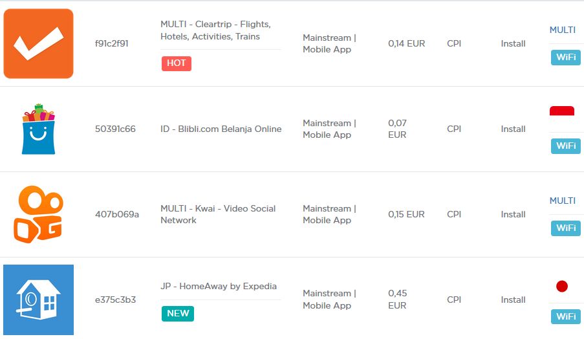Click WiFi tag in Cleartrip row
Viewport: 584px width, 339px height.
(566, 58)
